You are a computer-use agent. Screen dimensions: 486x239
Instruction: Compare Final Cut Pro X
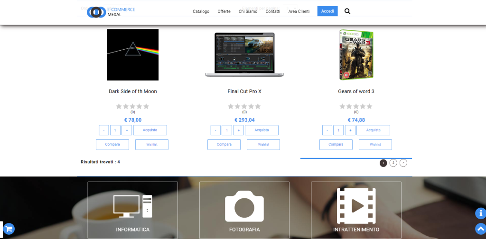(224, 145)
